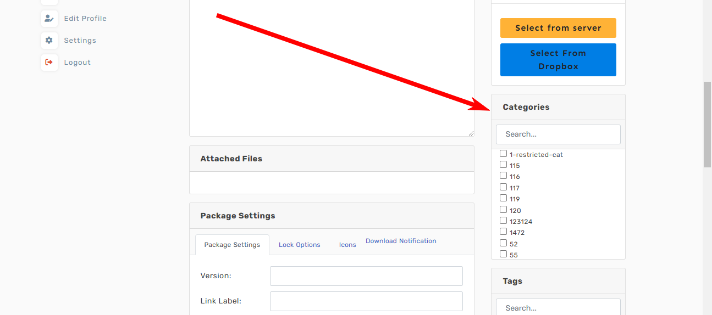Check category 116
Image resolution: width=712 pixels, height=315 pixels.
tap(503, 176)
